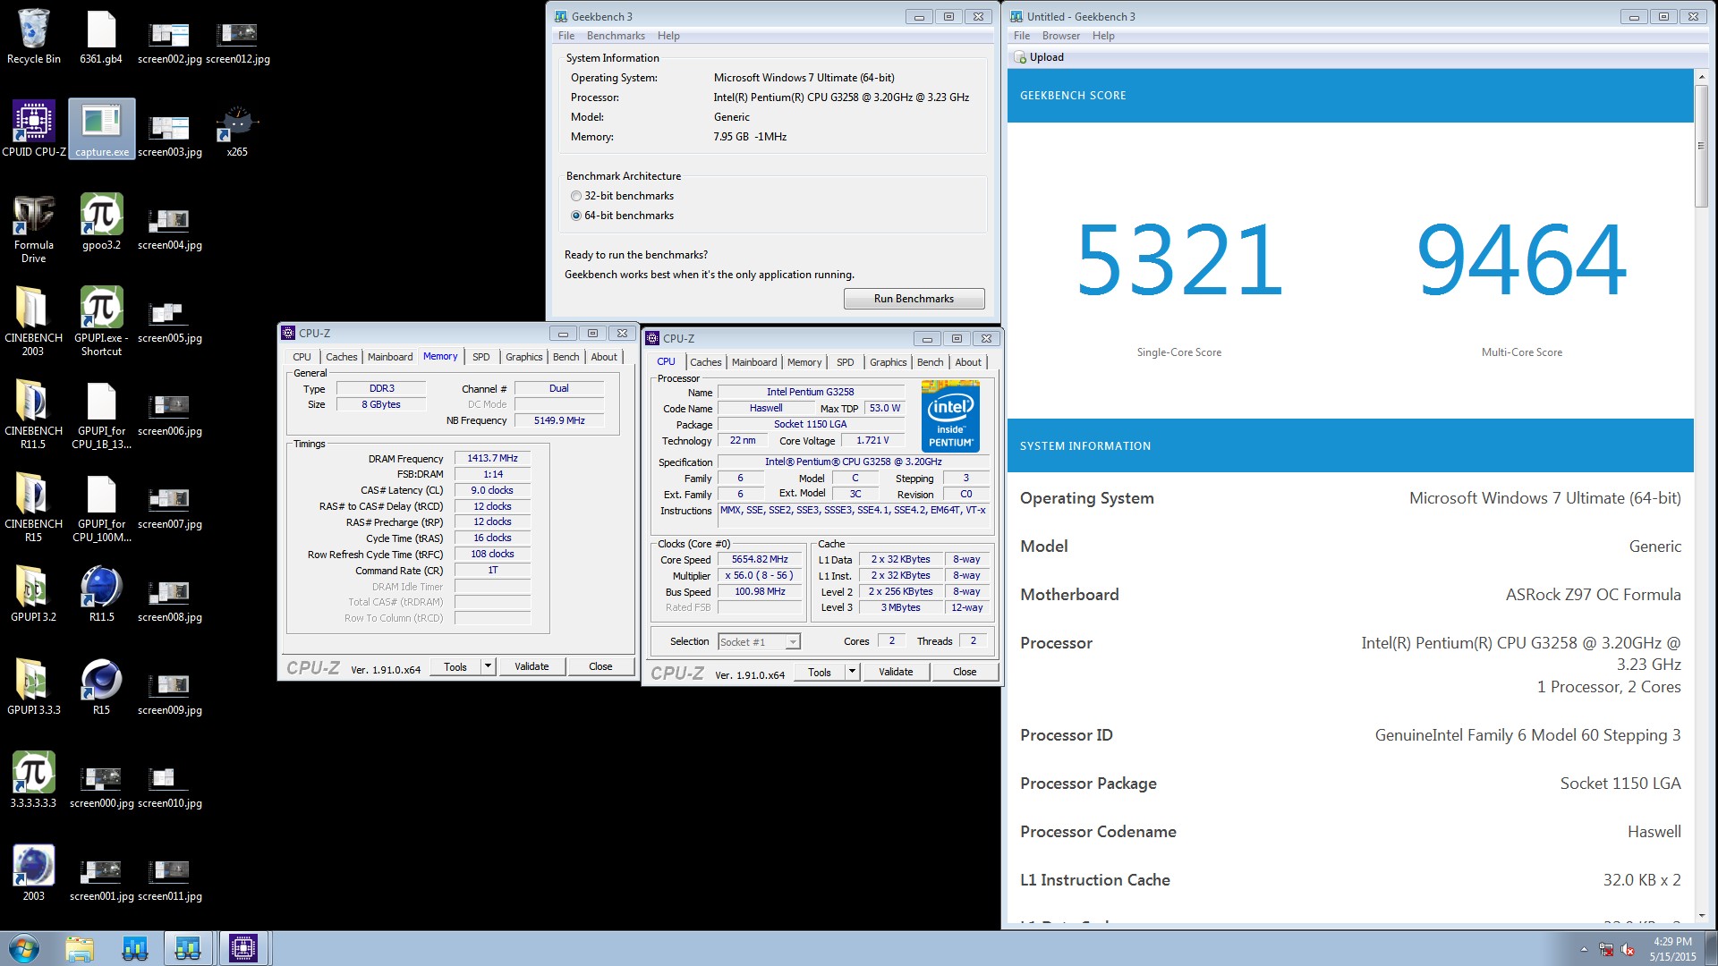Launch GPUPI.exe Shortcut icon

tap(101, 322)
